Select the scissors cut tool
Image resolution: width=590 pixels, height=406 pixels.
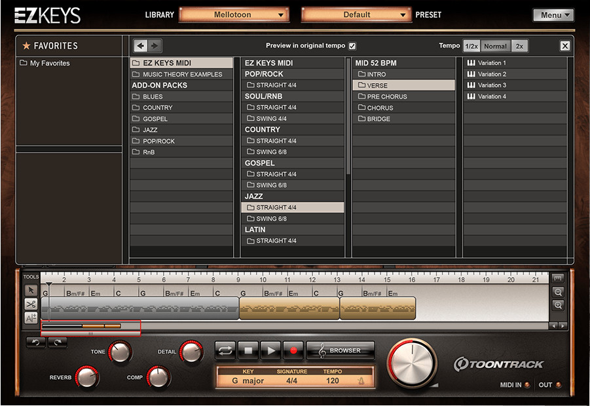pyautogui.click(x=31, y=304)
